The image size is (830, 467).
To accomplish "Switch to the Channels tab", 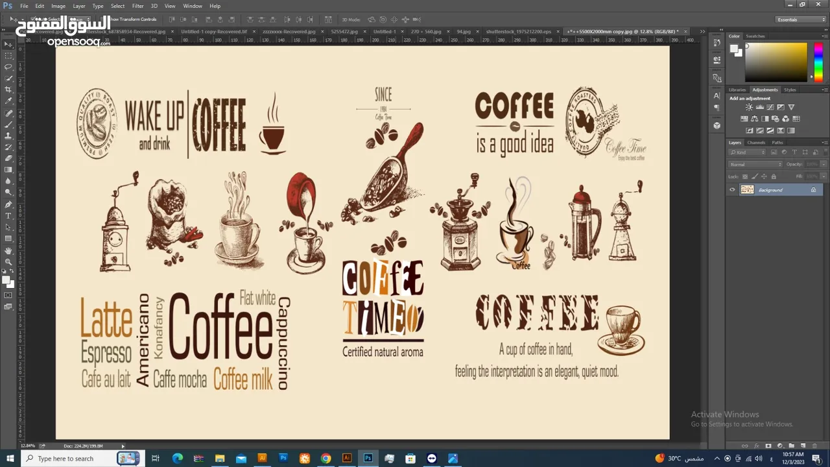I will click(756, 143).
